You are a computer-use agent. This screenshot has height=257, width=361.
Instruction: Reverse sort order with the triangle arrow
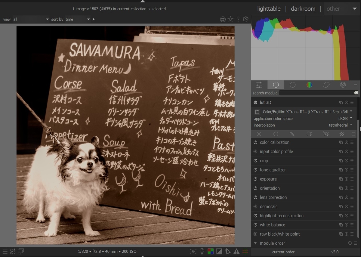94,19
